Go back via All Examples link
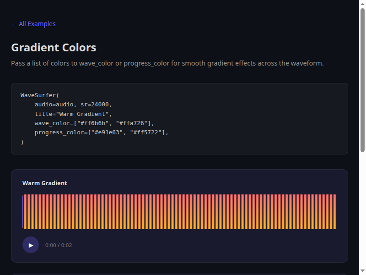This screenshot has height=275, width=366. pos(33,24)
